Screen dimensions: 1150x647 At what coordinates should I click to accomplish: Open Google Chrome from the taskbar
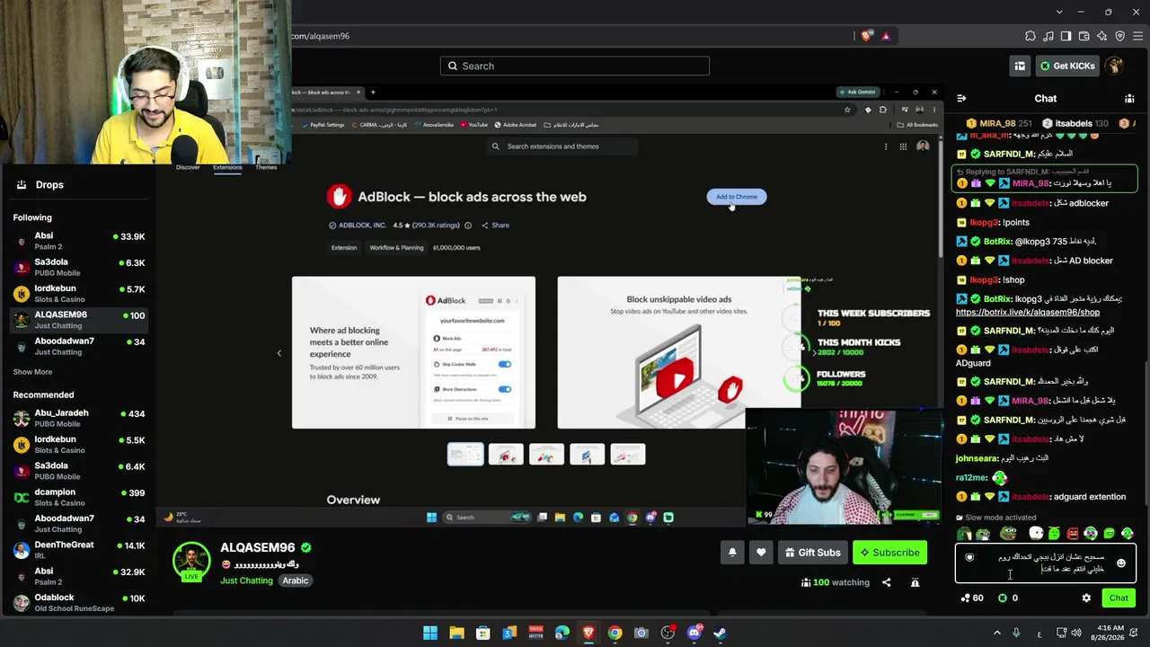pos(615,633)
